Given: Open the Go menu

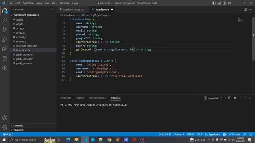Looking at the screenshot, I should (47, 3).
